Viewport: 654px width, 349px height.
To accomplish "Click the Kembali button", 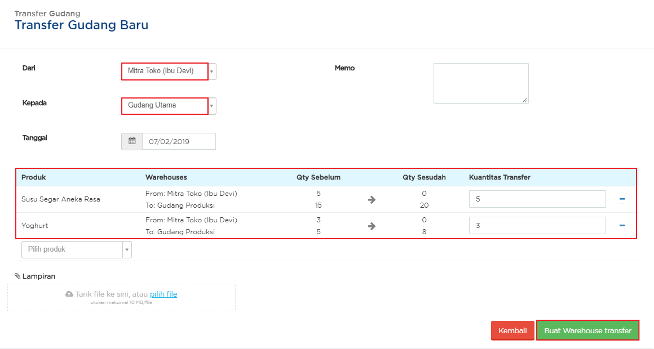I will pyautogui.click(x=512, y=330).
